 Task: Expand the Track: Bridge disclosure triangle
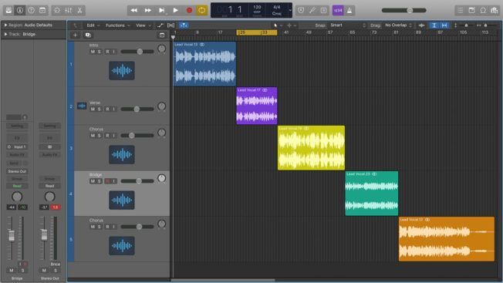5,34
